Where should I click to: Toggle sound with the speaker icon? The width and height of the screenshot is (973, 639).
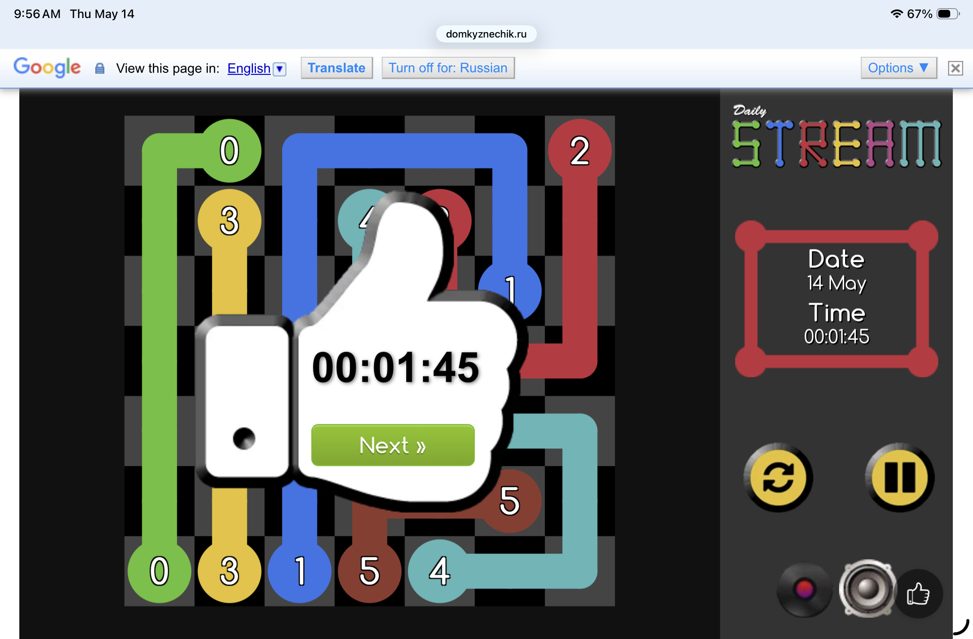point(867,588)
